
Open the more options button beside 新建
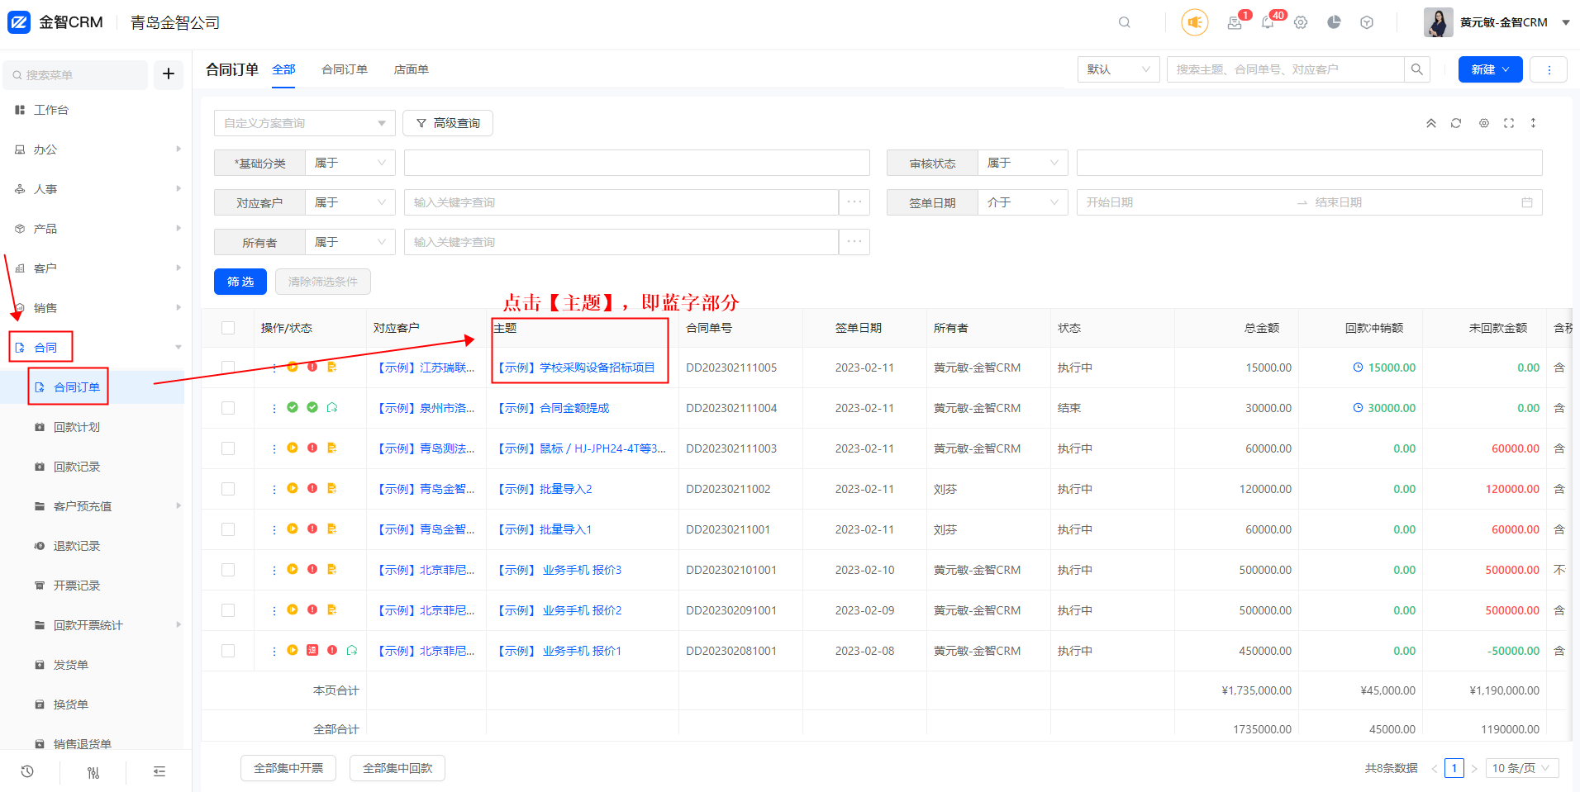1549,69
